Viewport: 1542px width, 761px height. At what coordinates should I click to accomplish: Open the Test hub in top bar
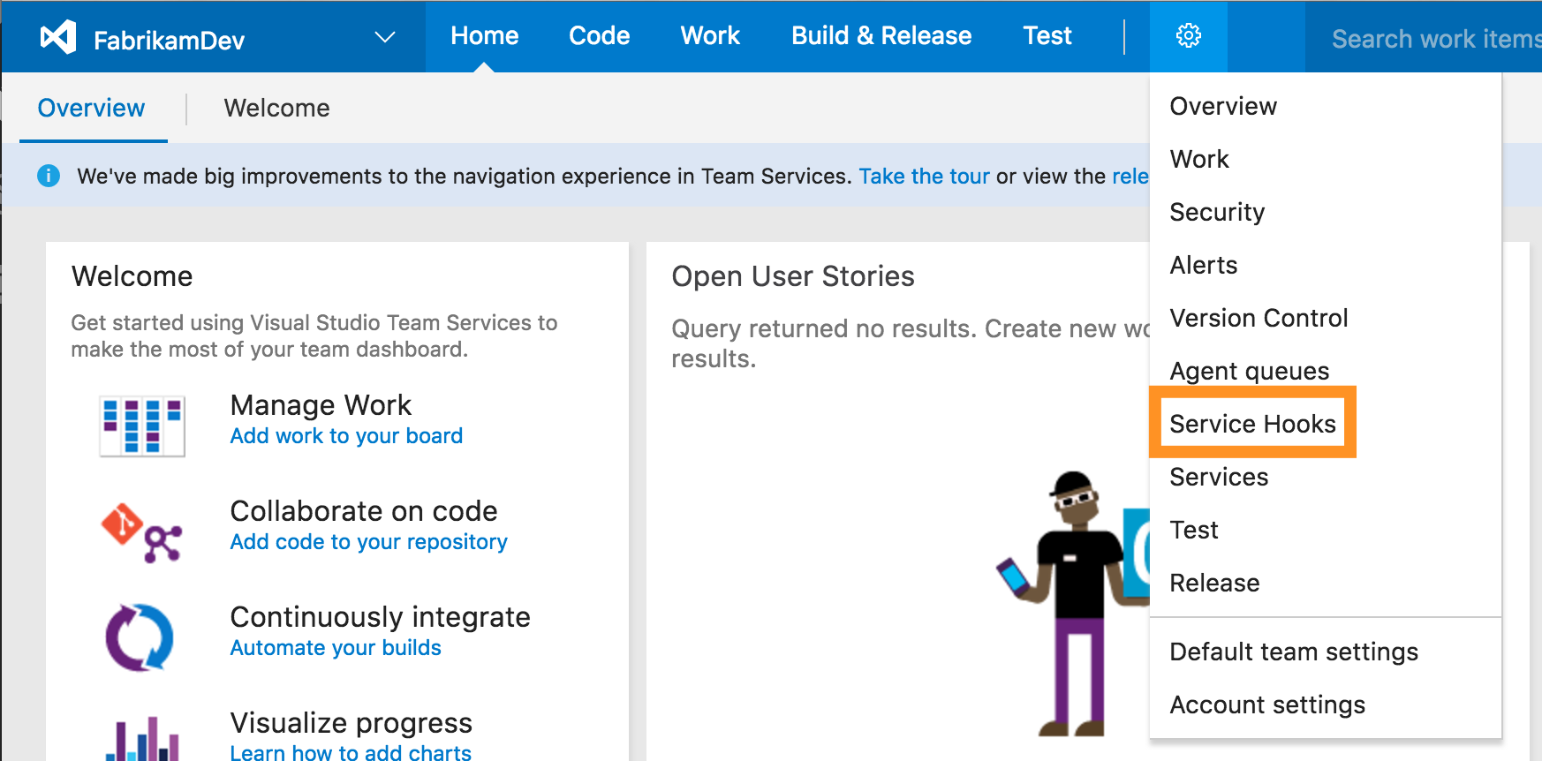(x=1047, y=36)
